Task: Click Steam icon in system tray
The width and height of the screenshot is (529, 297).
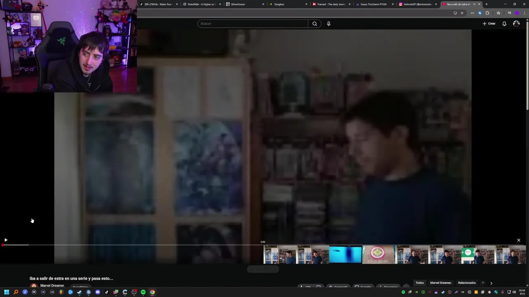Action: pyautogui.click(x=443, y=292)
